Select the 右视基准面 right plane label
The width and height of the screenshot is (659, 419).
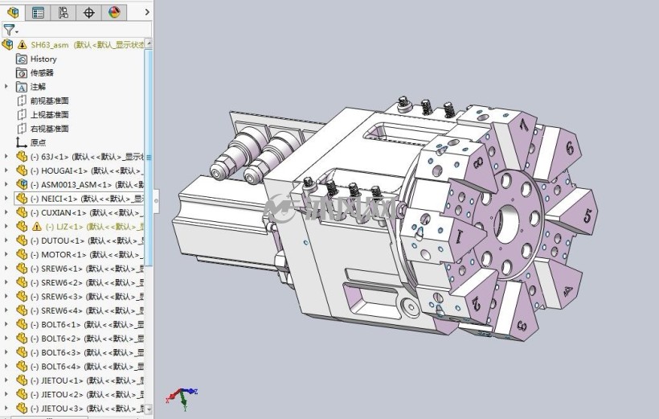(x=50, y=129)
